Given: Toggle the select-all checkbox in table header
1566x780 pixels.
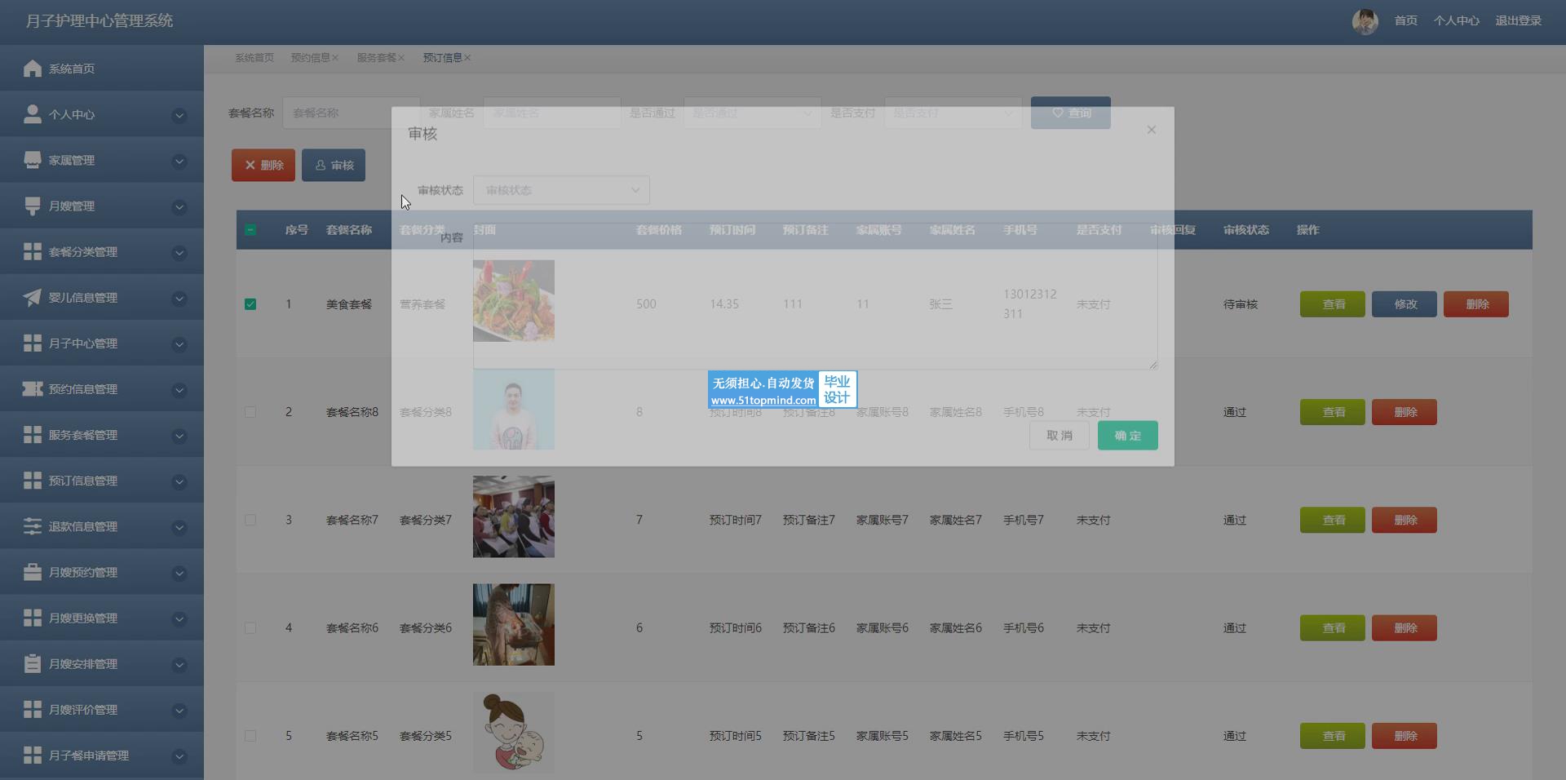Looking at the screenshot, I should [x=250, y=230].
